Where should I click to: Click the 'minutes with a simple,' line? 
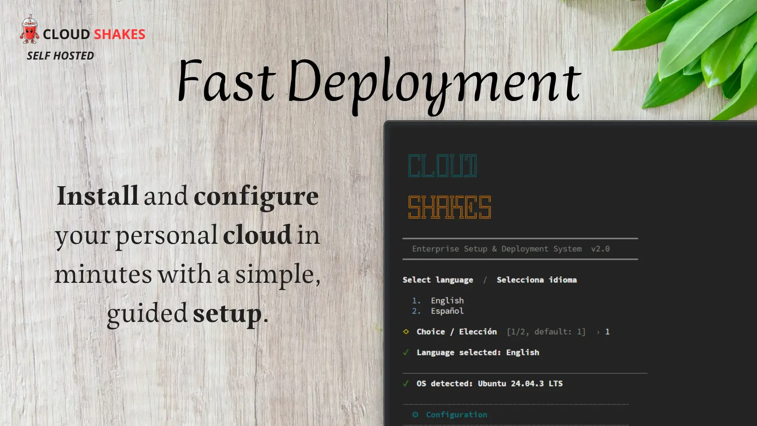(x=188, y=275)
